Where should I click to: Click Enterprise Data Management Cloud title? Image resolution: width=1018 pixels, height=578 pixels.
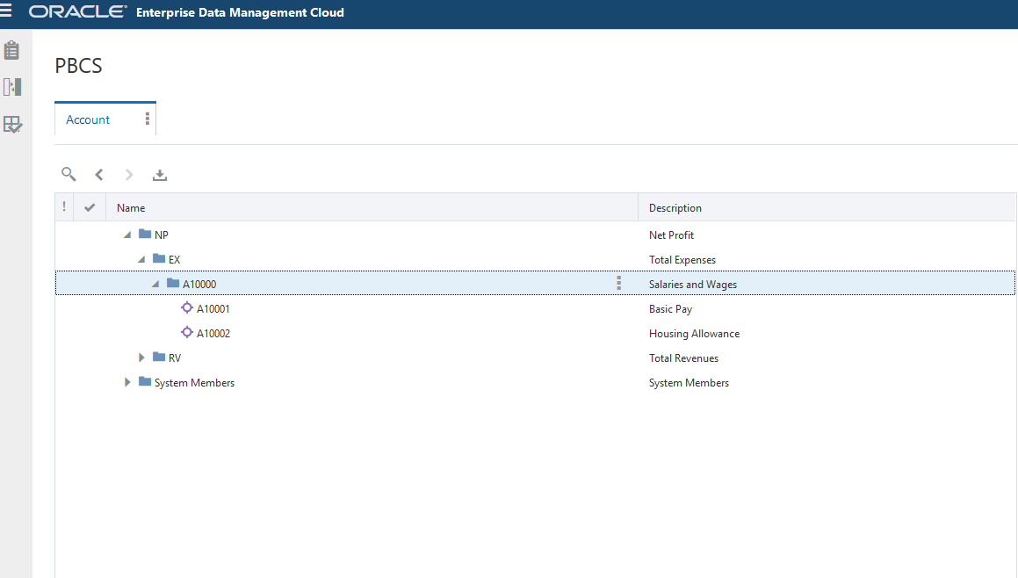click(x=240, y=12)
